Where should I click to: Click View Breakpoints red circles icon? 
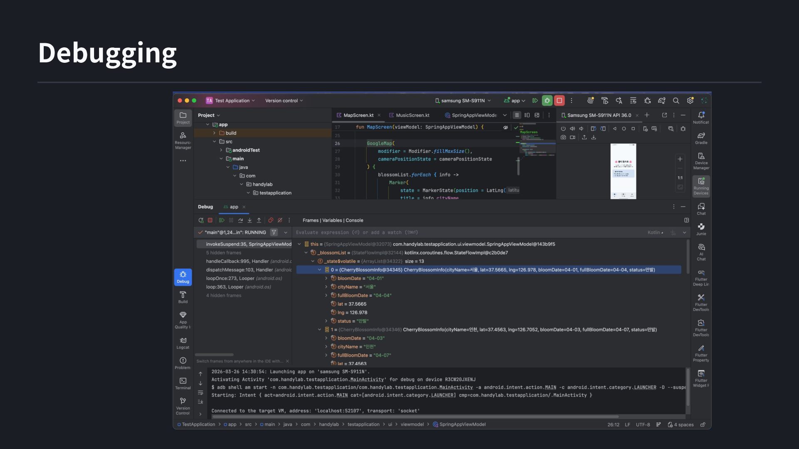click(x=270, y=220)
